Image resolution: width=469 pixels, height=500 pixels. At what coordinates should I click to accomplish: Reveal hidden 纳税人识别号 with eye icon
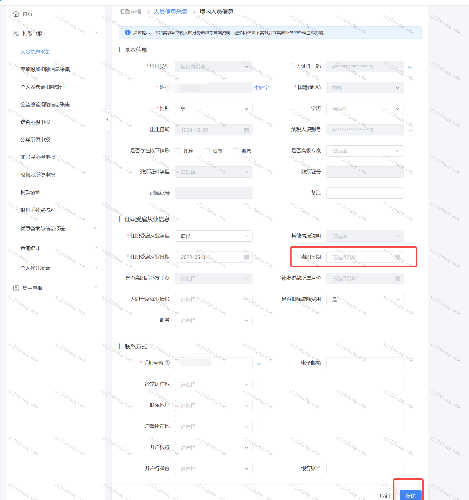[410, 130]
